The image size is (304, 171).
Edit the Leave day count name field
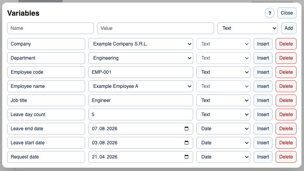[x=46, y=115]
